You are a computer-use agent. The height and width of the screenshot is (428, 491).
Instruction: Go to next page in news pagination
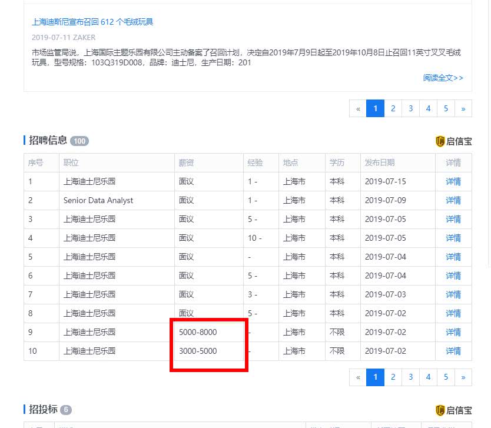(463, 109)
